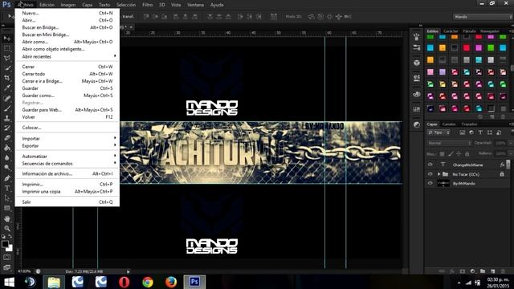Open the Mando workspace dropdown
This screenshot has width=514, height=289.
click(x=483, y=17)
